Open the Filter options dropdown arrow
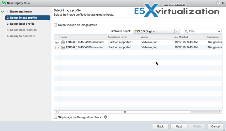Viewport: 226px width, 131px height. 219,32
